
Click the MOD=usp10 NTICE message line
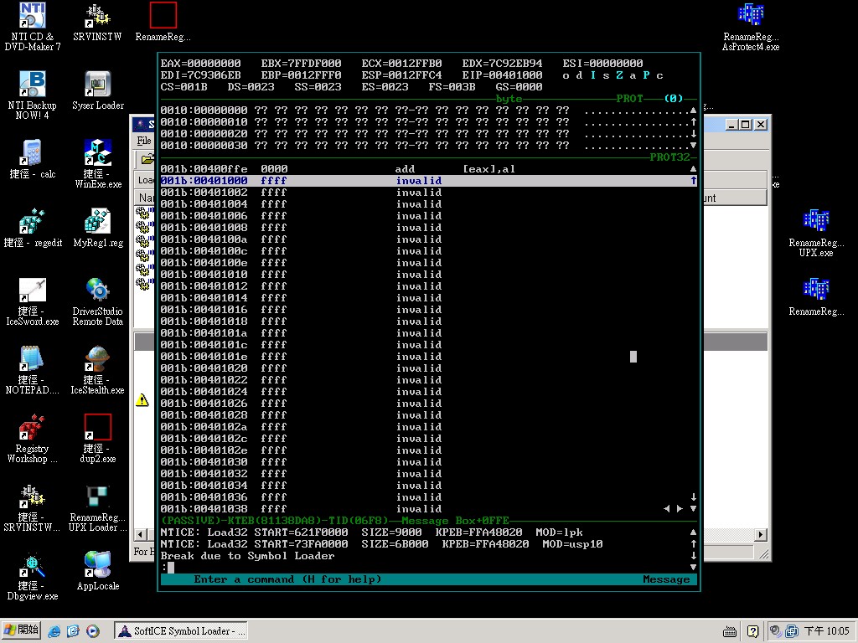point(381,544)
